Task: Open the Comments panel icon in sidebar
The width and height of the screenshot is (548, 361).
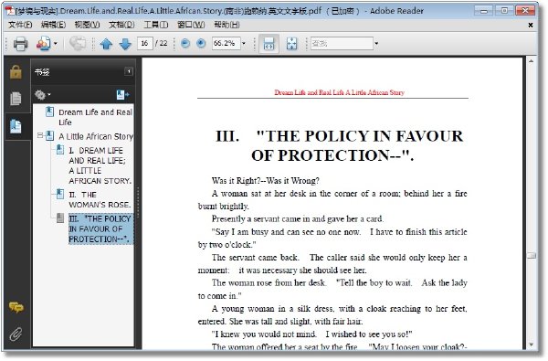Action: click(16, 307)
